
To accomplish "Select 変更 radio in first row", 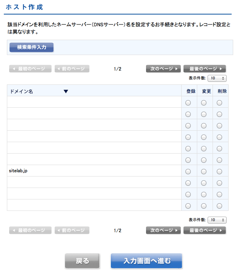I will pyautogui.click(x=204, y=102).
